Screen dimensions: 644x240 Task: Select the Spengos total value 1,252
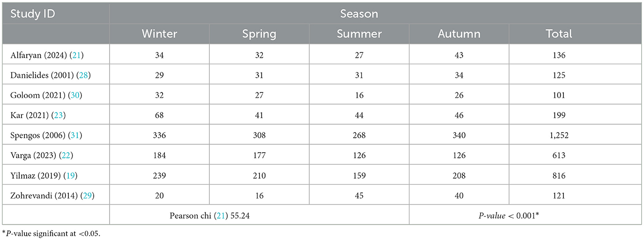point(559,135)
